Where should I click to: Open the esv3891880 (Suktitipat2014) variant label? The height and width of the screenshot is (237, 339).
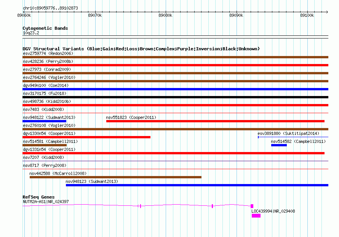point(288,133)
